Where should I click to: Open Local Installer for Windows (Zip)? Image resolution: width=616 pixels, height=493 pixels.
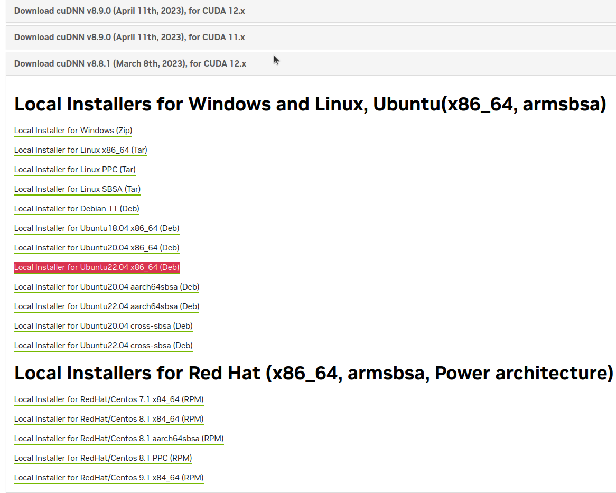[x=73, y=131]
